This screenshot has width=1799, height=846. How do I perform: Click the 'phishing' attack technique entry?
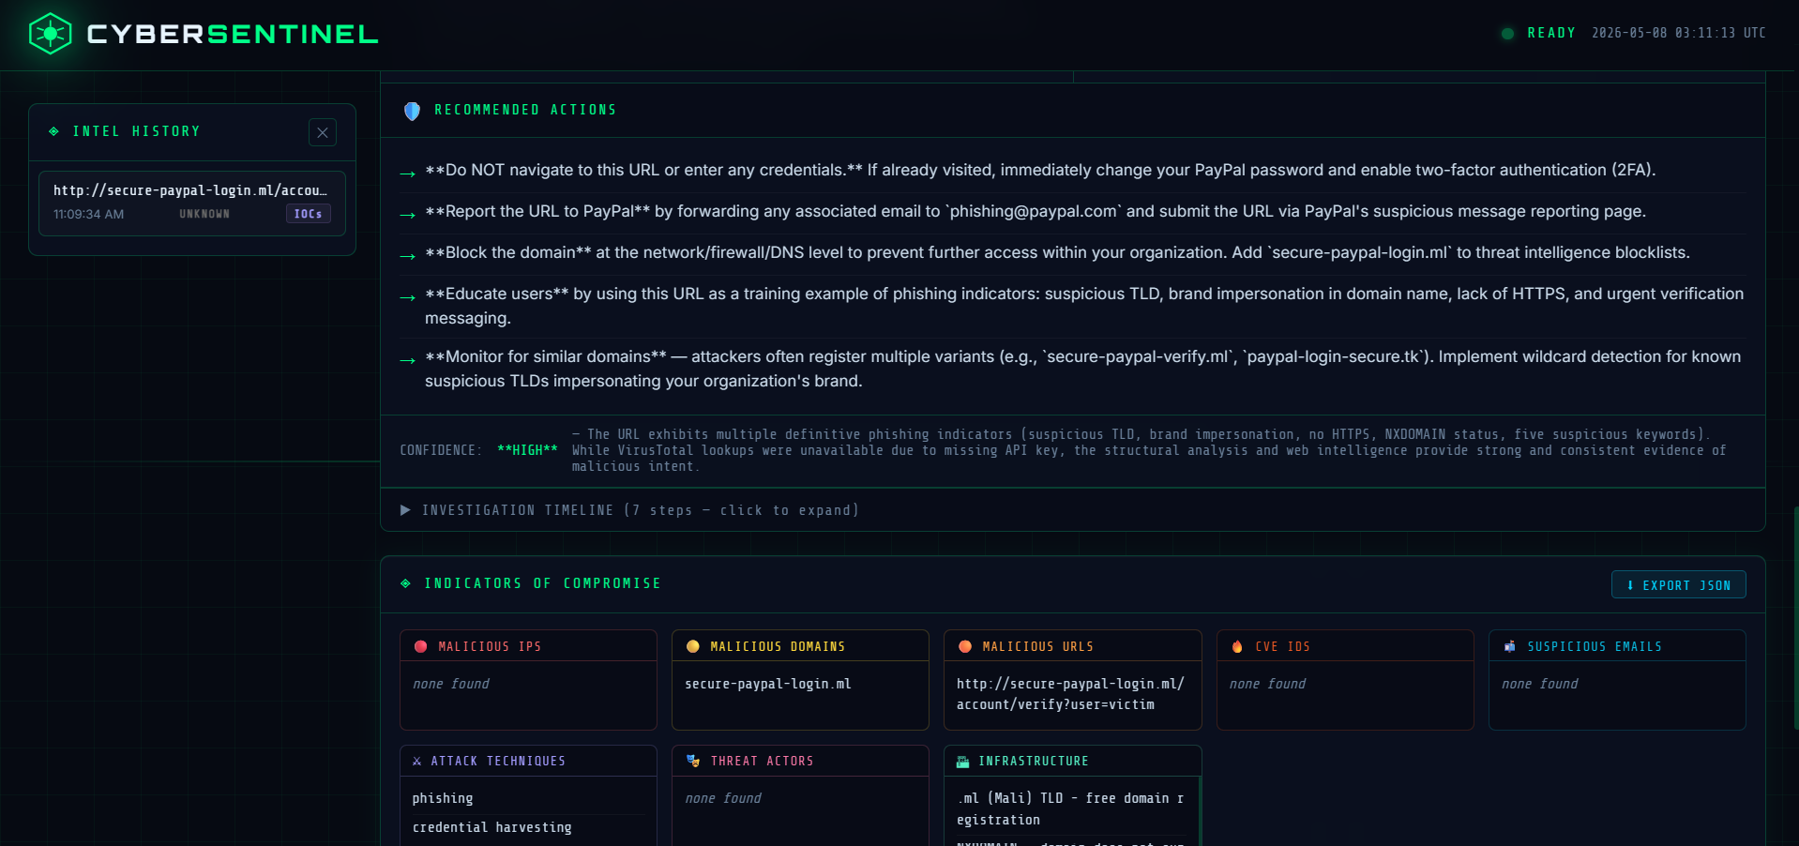pyautogui.click(x=443, y=798)
